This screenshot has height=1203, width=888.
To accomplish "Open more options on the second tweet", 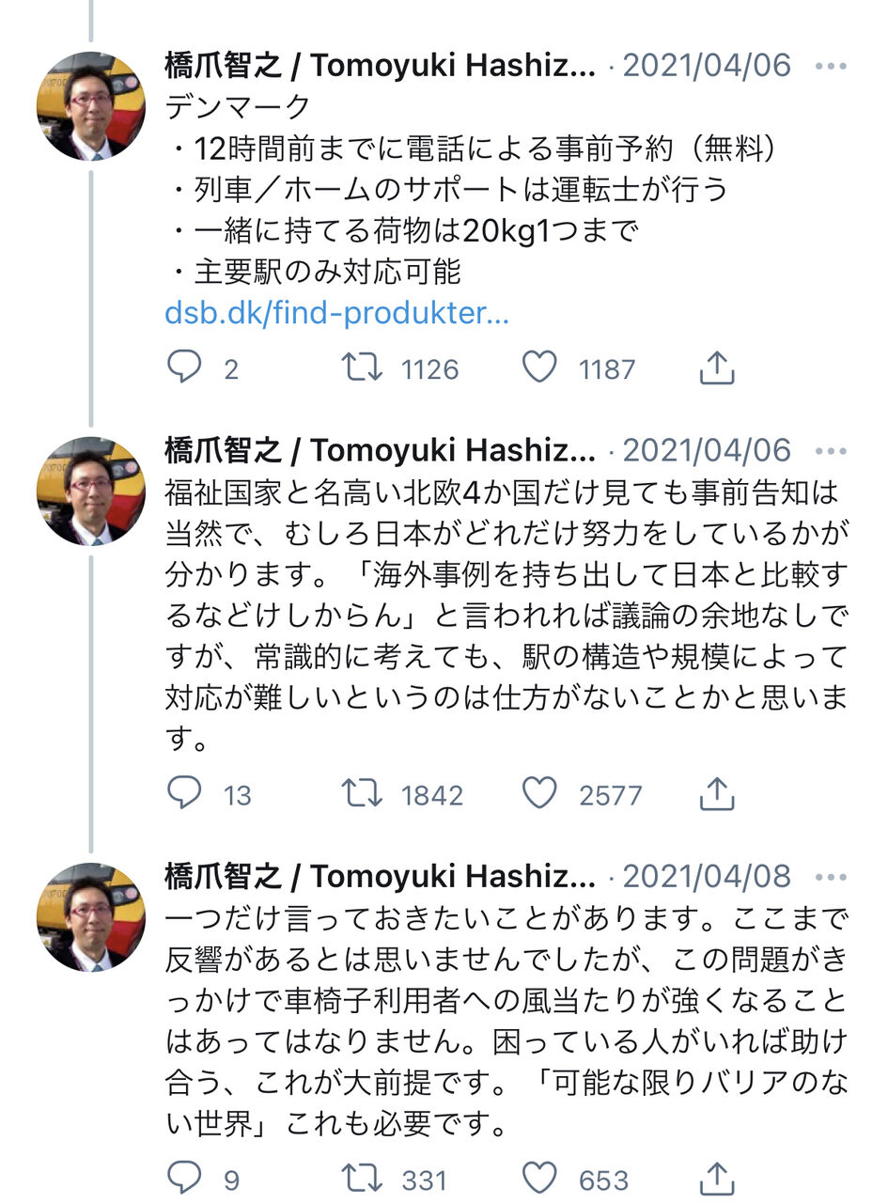I will [x=831, y=450].
